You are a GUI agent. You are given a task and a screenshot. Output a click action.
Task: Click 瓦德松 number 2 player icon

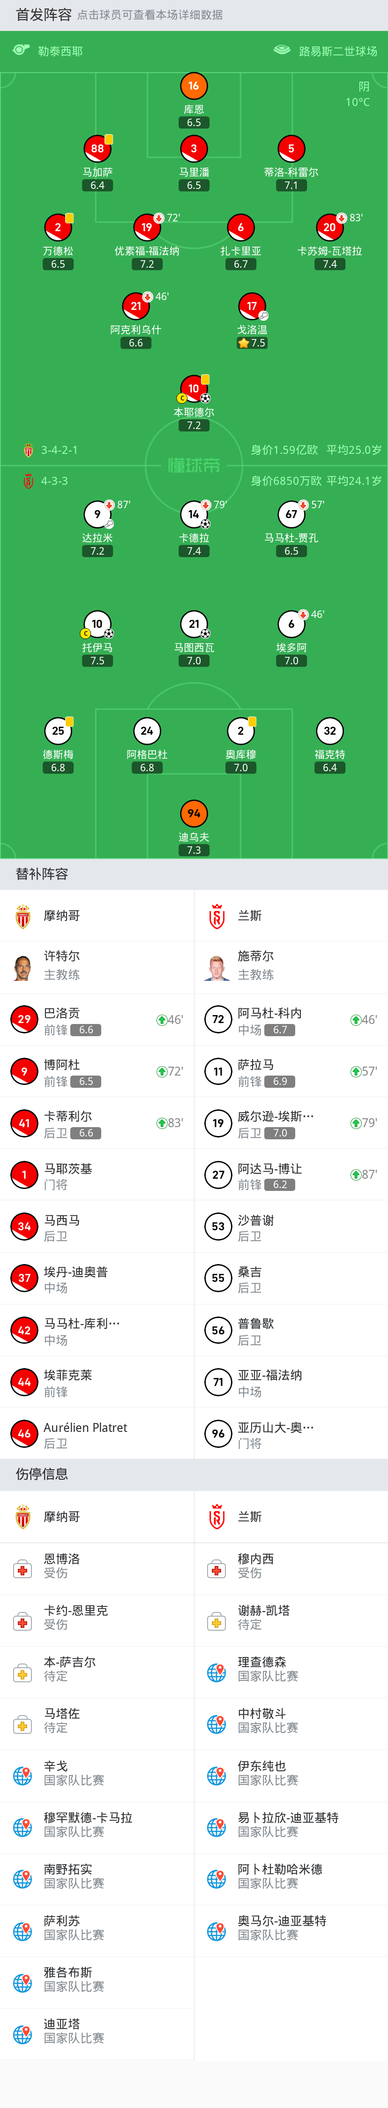tap(57, 226)
